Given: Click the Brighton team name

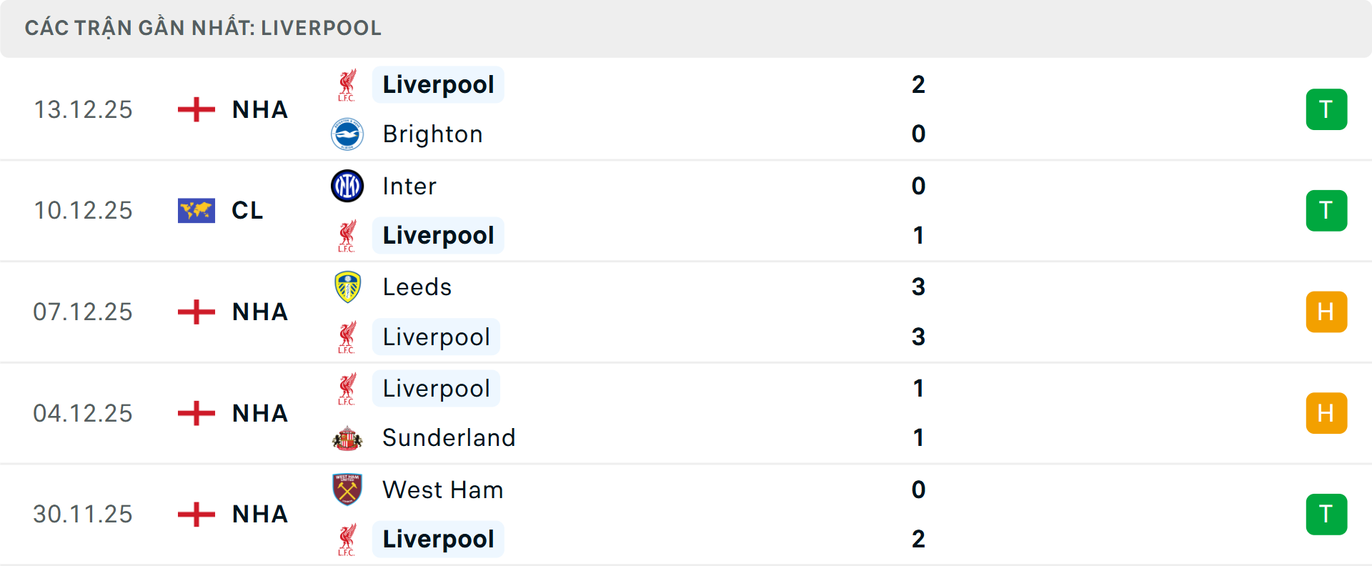Looking at the screenshot, I should coord(432,134).
